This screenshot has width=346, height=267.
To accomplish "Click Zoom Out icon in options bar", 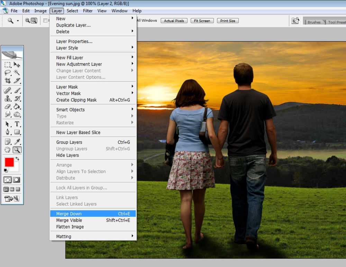I will pyautogui.click(x=34, y=20).
